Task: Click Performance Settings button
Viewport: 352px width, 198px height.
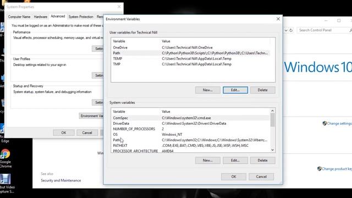Action: pyautogui.click(x=98, y=48)
